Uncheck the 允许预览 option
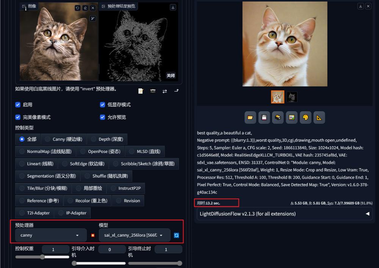This screenshot has height=268, width=379. click(102, 117)
